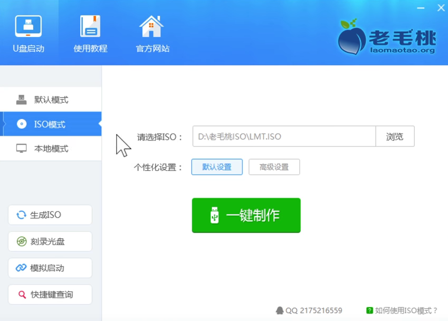Open the 如何使用ISO模式 help link
The image size is (448, 321).
(407, 310)
